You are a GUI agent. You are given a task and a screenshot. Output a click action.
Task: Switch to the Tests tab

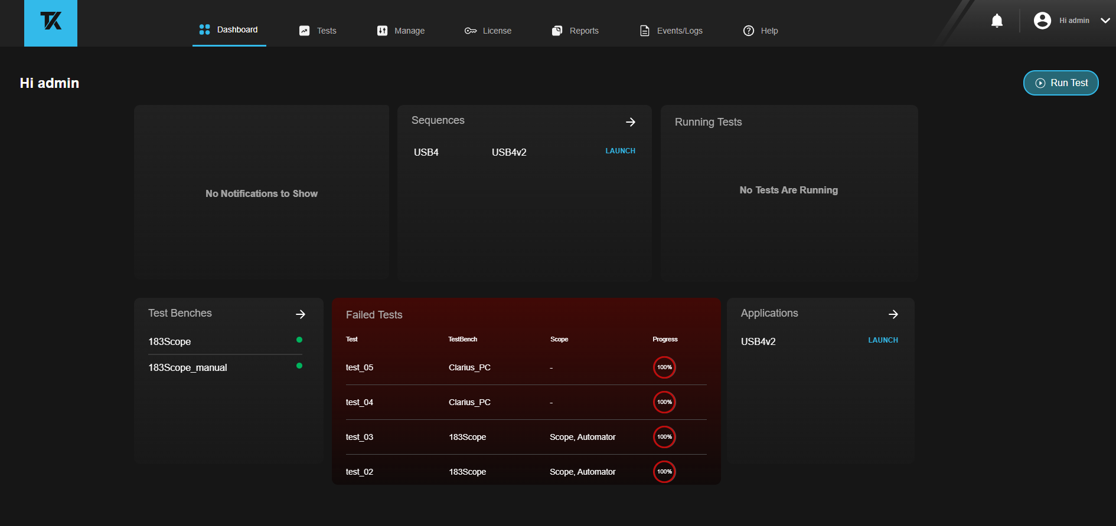coord(318,31)
